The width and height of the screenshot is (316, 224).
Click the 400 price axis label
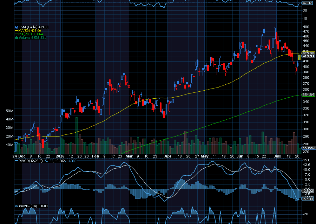tap(306, 66)
